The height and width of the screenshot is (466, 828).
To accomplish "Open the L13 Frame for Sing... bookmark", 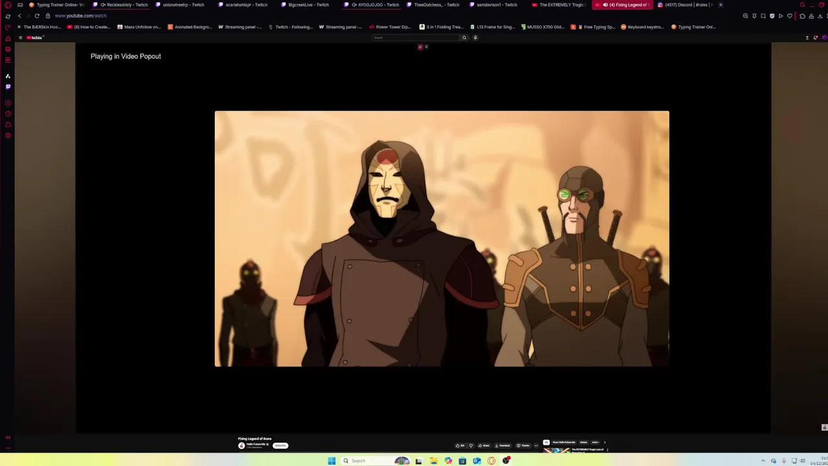I will tap(492, 27).
